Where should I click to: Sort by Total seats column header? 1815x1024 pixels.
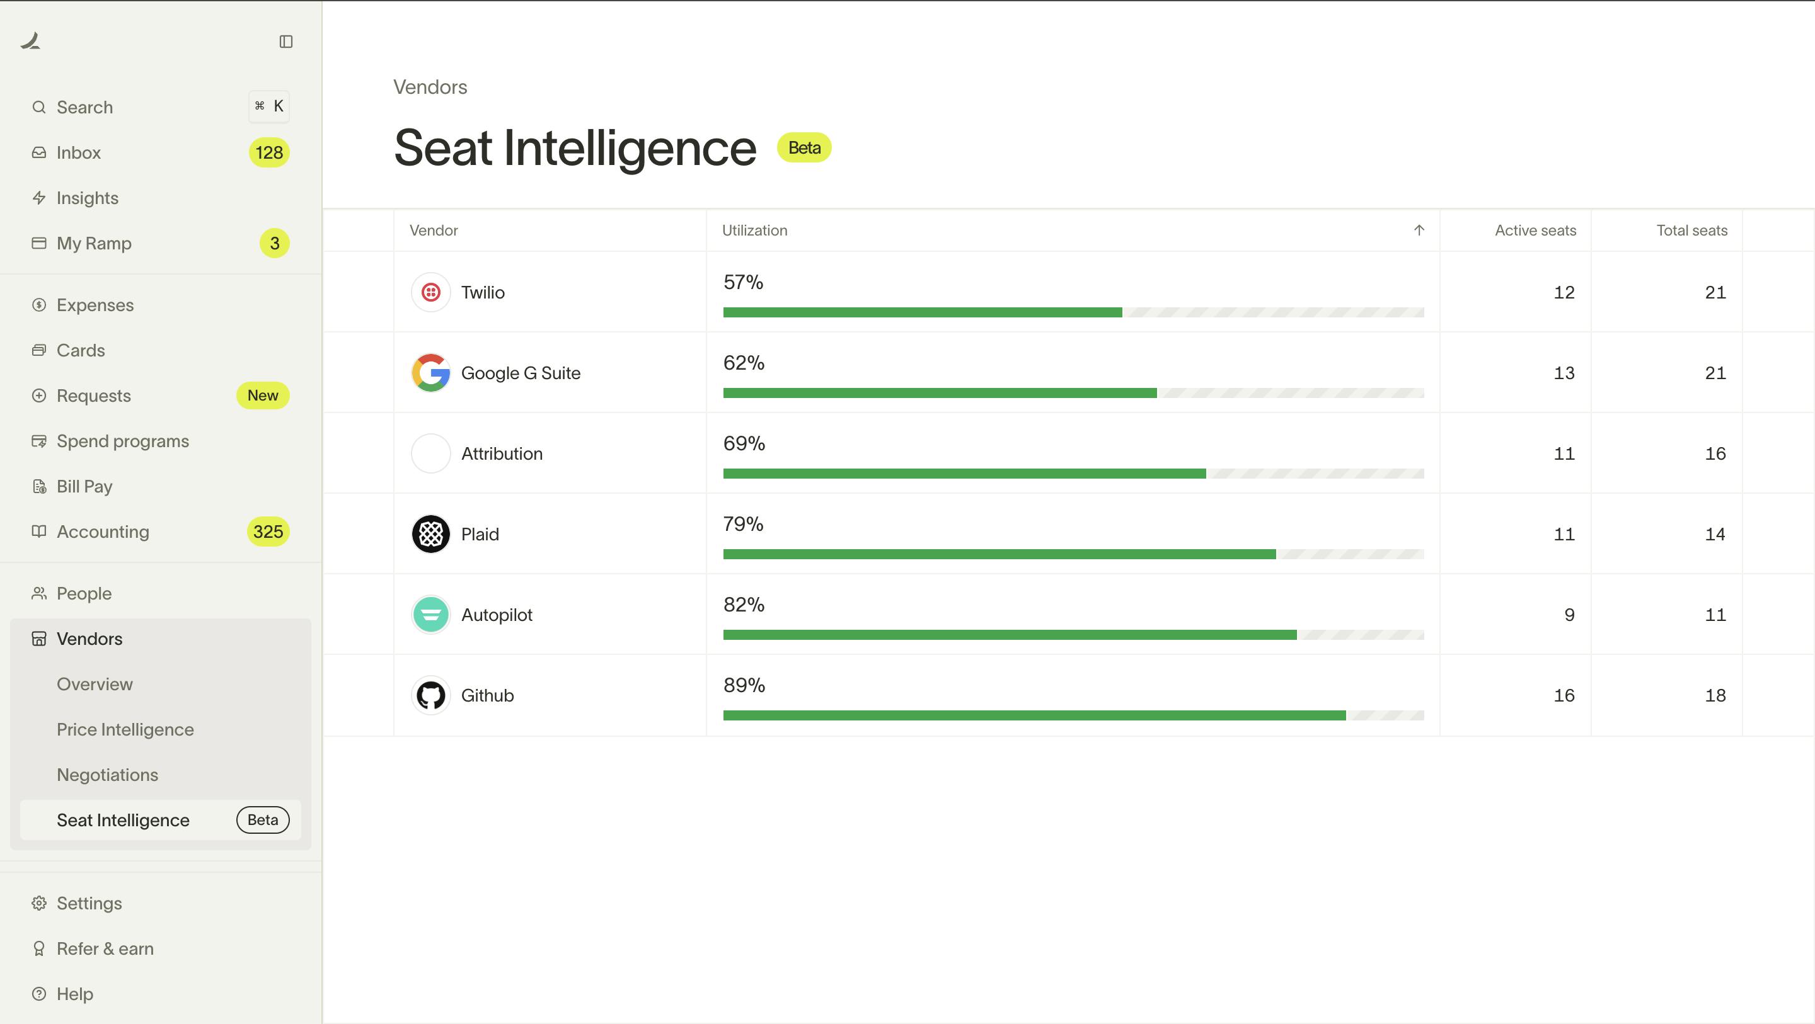point(1691,230)
